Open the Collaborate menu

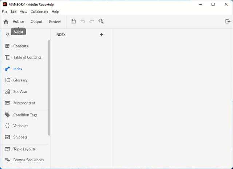pyautogui.click(x=39, y=12)
